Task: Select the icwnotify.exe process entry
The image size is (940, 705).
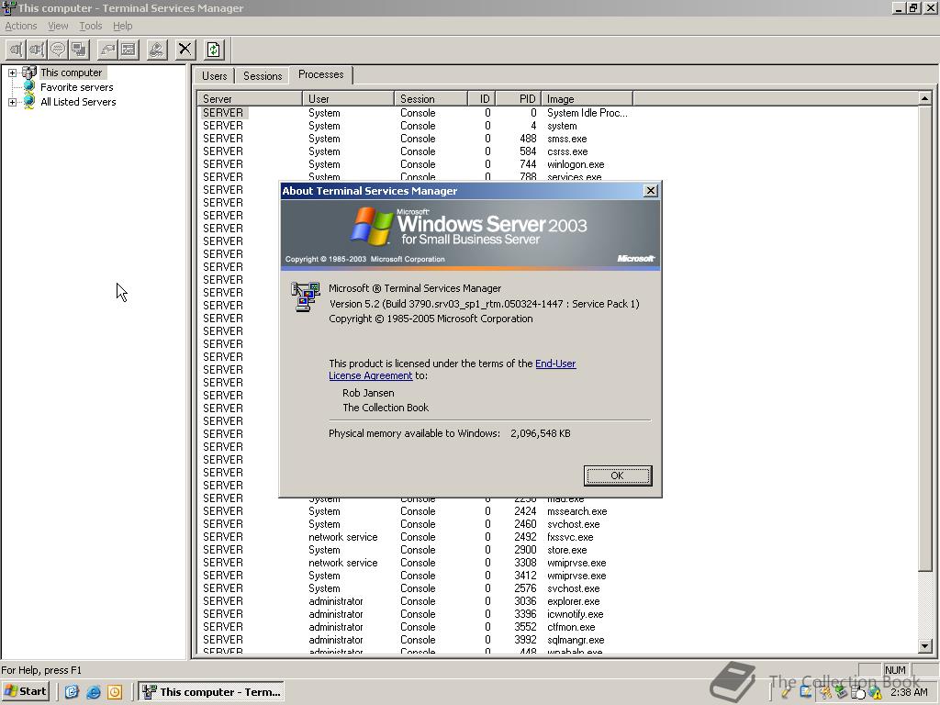Action: [415, 614]
